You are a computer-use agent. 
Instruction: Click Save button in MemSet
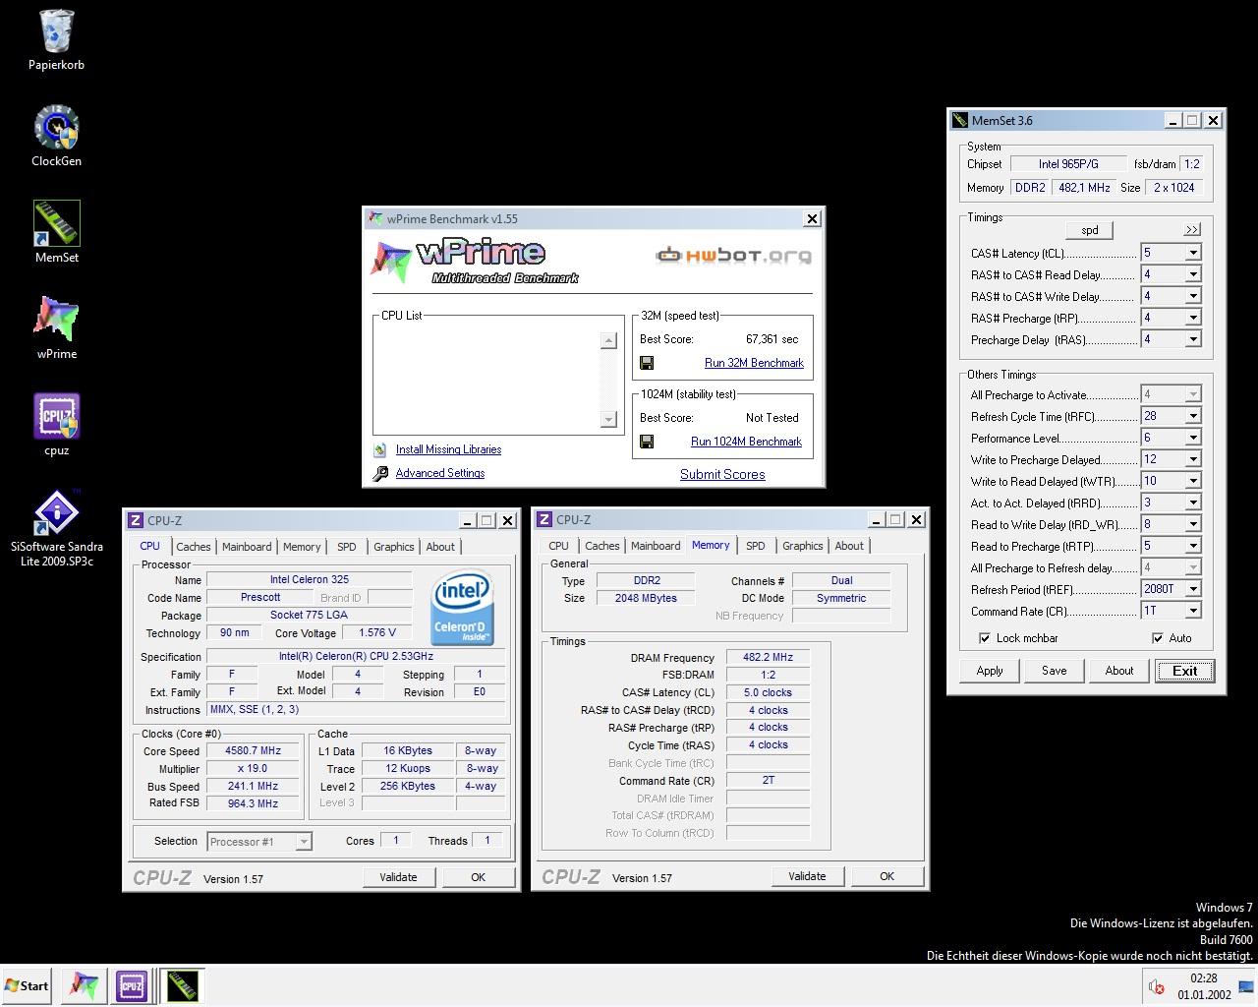point(1055,671)
